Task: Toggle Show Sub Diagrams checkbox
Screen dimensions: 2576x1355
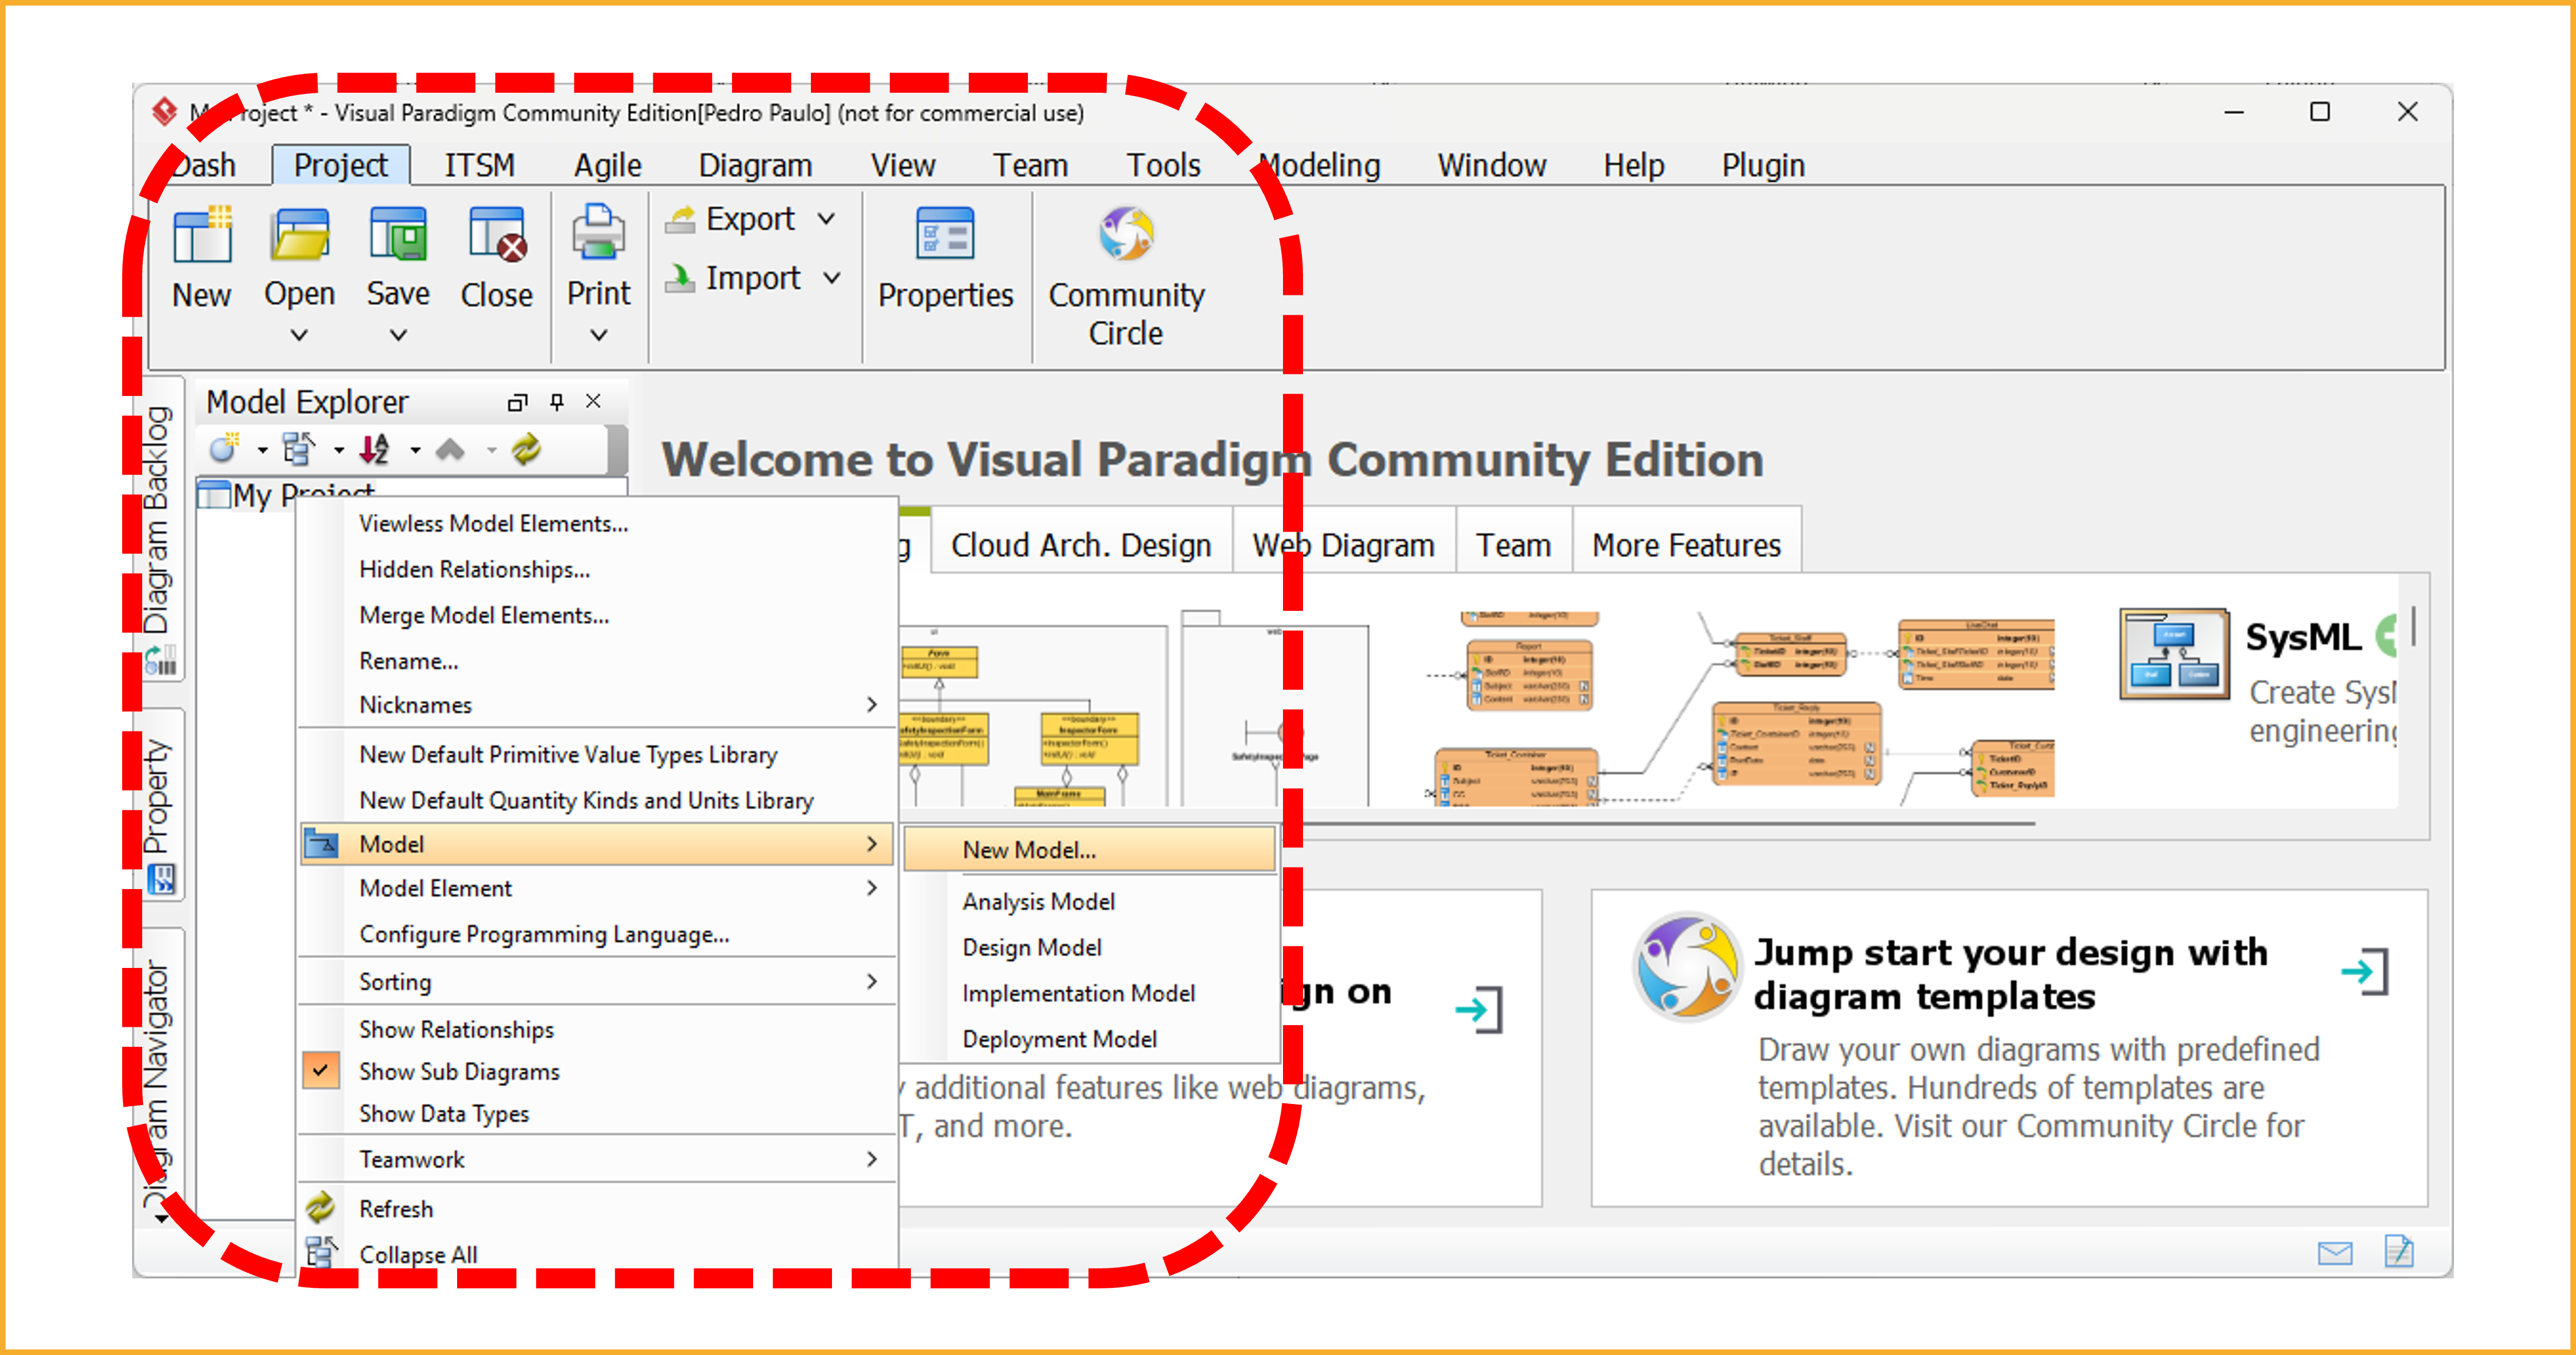Action: click(320, 1070)
